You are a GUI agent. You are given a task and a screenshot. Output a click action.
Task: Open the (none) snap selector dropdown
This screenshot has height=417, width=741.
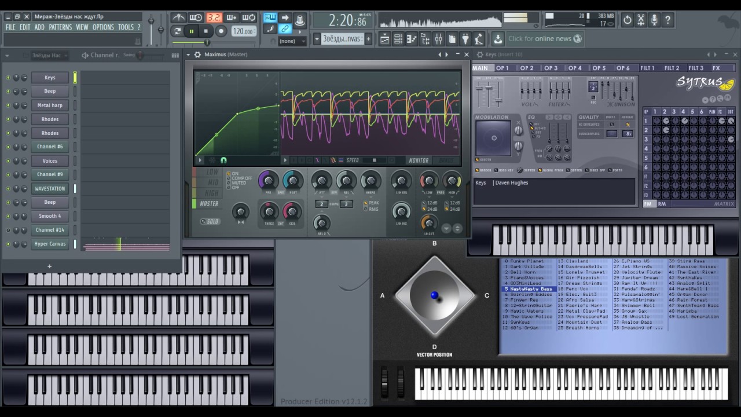(292, 41)
